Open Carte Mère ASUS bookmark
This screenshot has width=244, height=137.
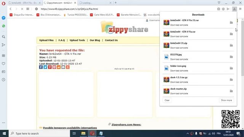[102, 15]
